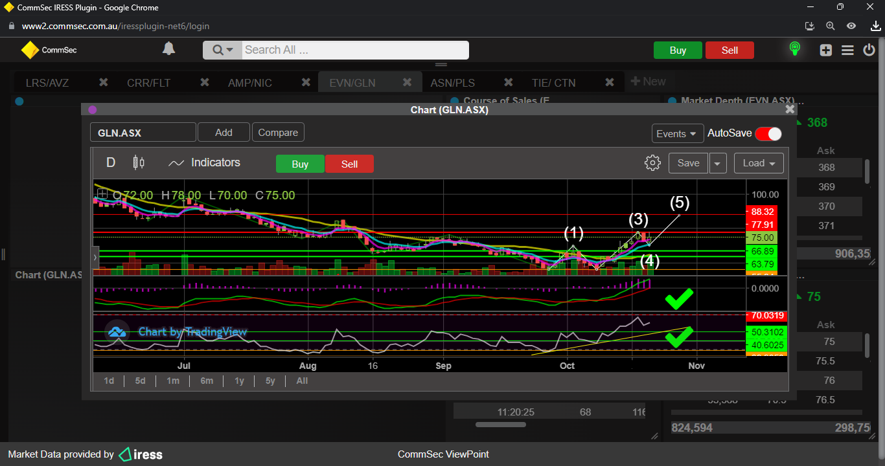The image size is (885, 466).
Task: Expand the Save options arrow
Action: click(x=717, y=163)
